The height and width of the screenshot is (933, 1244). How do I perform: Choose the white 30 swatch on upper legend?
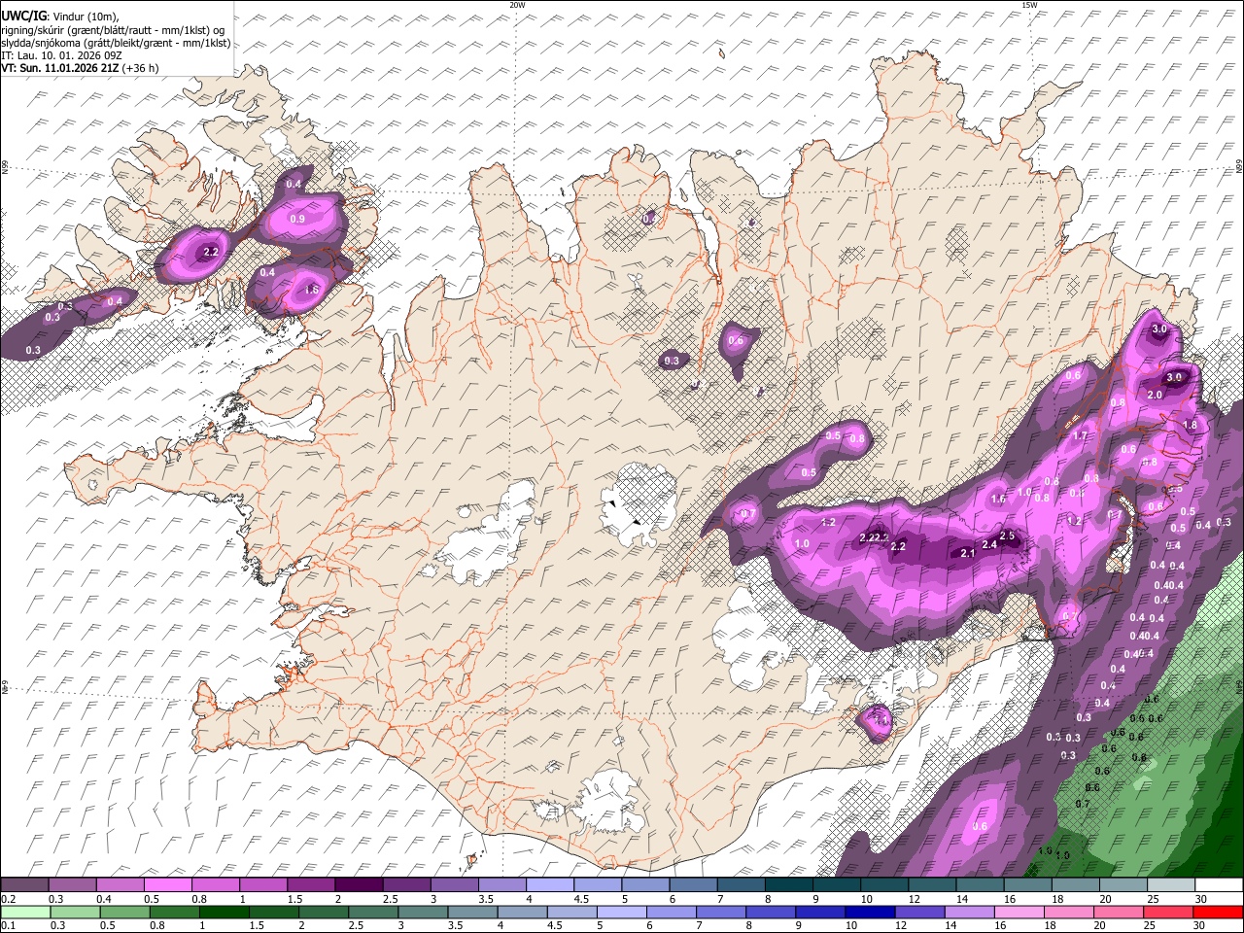pyautogui.click(x=1219, y=884)
